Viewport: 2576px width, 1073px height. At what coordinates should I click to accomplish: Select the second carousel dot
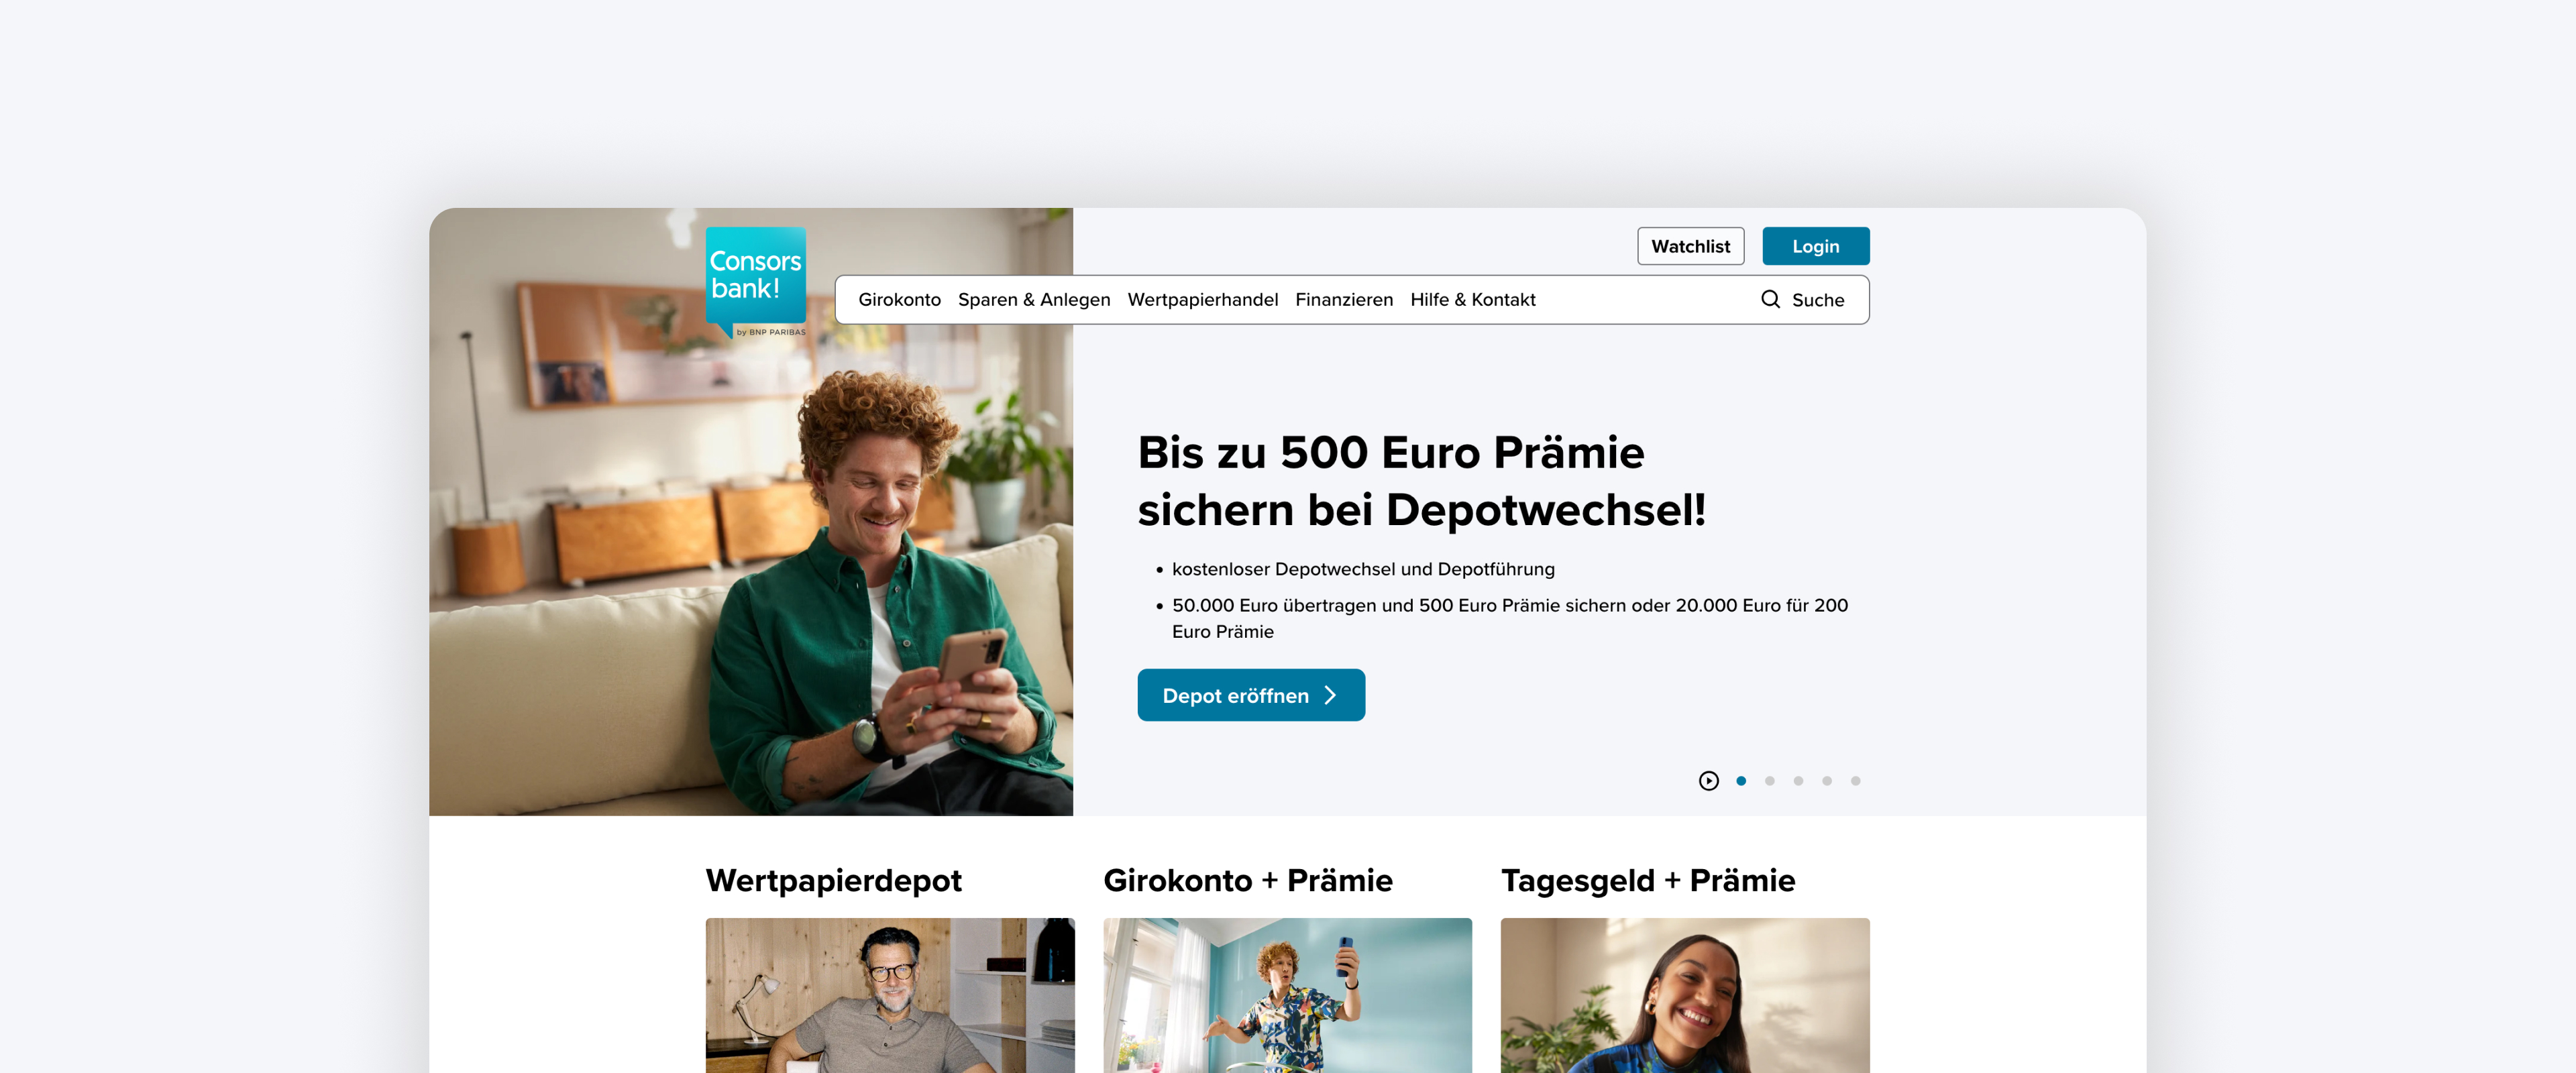[1770, 781]
